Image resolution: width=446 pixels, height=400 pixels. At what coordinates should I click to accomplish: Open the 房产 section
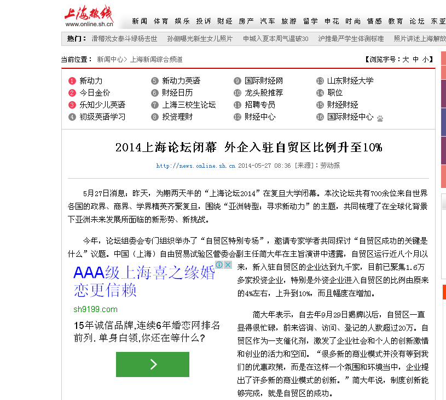pos(246,21)
